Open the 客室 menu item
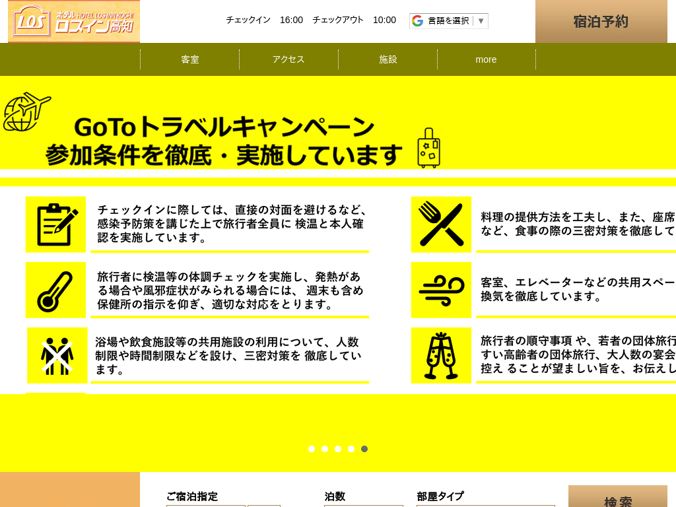The width and height of the screenshot is (676, 507). click(189, 59)
